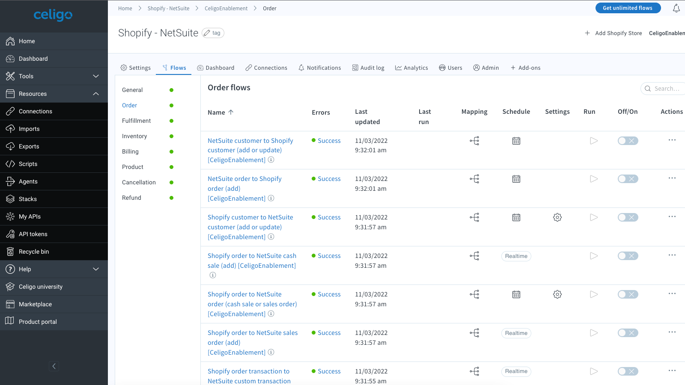Viewport: 685px width, 385px height.
Task: Open Imports under Resources
Action: (54, 129)
